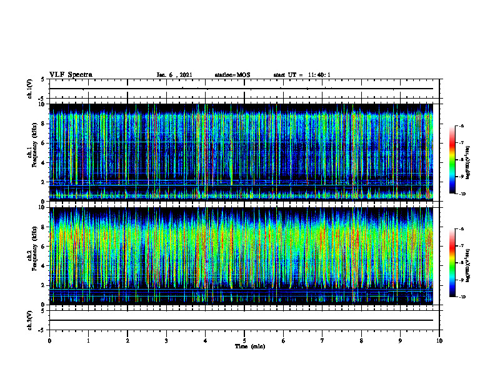Click time axis tick label "5"
The width and height of the screenshot is (495, 382).
(244, 341)
